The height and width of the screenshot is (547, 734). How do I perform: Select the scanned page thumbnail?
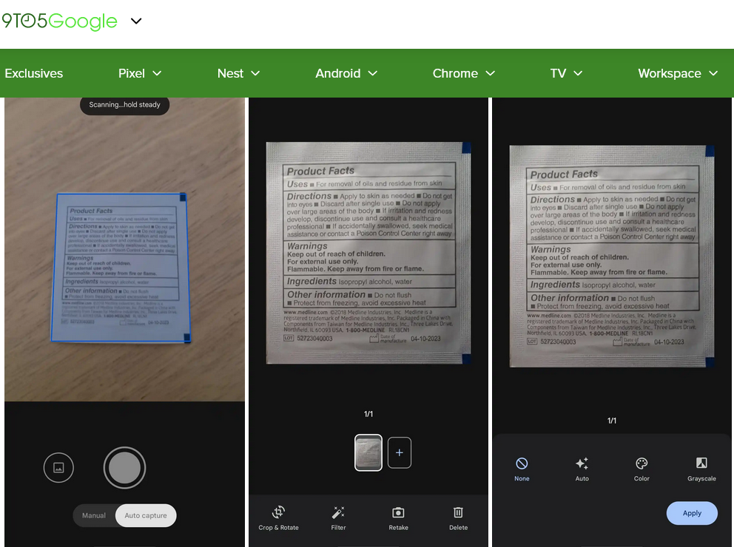click(x=368, y=452)
